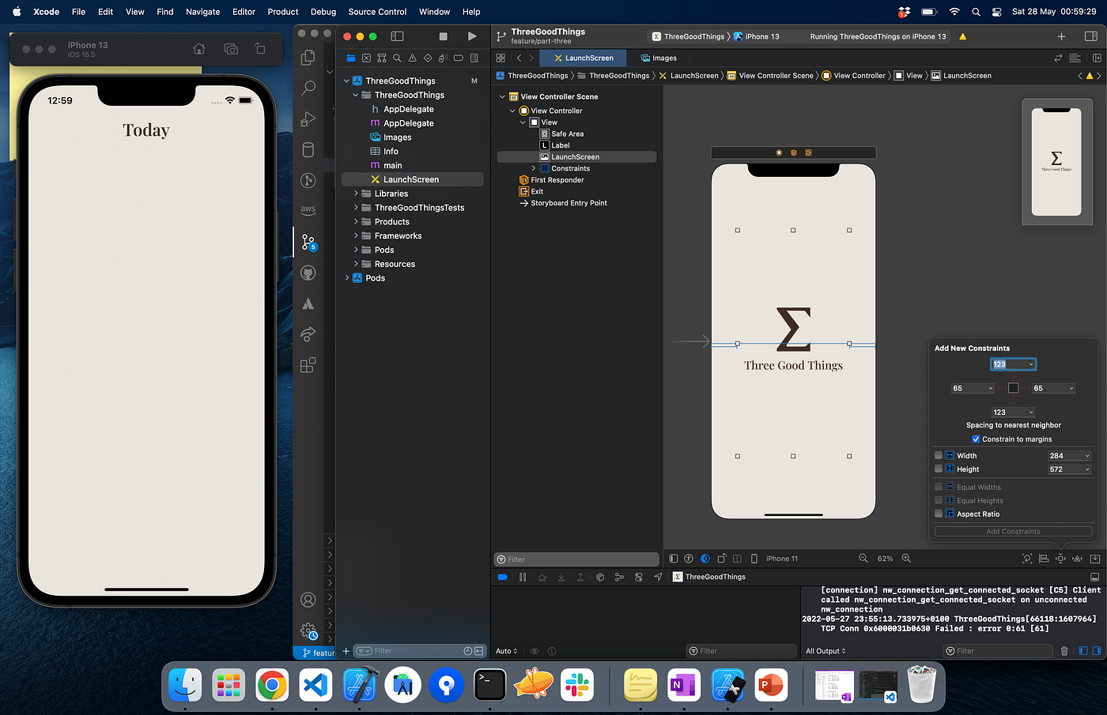This screenshot has height=715, width=1107.
Task: Click the Filter field below the document outline
Action: (576, 559)
